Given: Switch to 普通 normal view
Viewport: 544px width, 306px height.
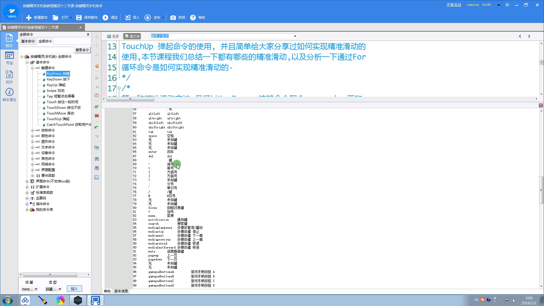Looking at the screenshot, I should click(113, 36).
